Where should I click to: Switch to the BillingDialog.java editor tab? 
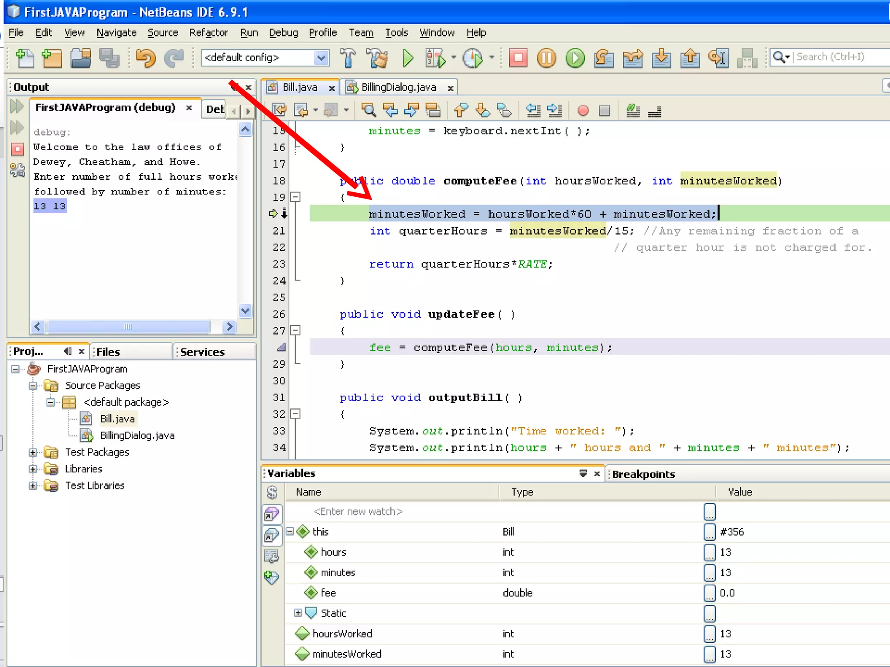tap(398, 87)
